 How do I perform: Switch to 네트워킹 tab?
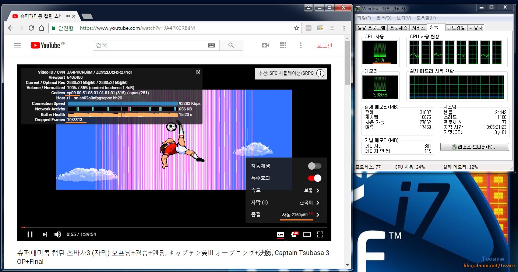[456, 28]
